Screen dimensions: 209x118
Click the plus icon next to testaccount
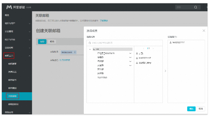(x=75, y=52)
